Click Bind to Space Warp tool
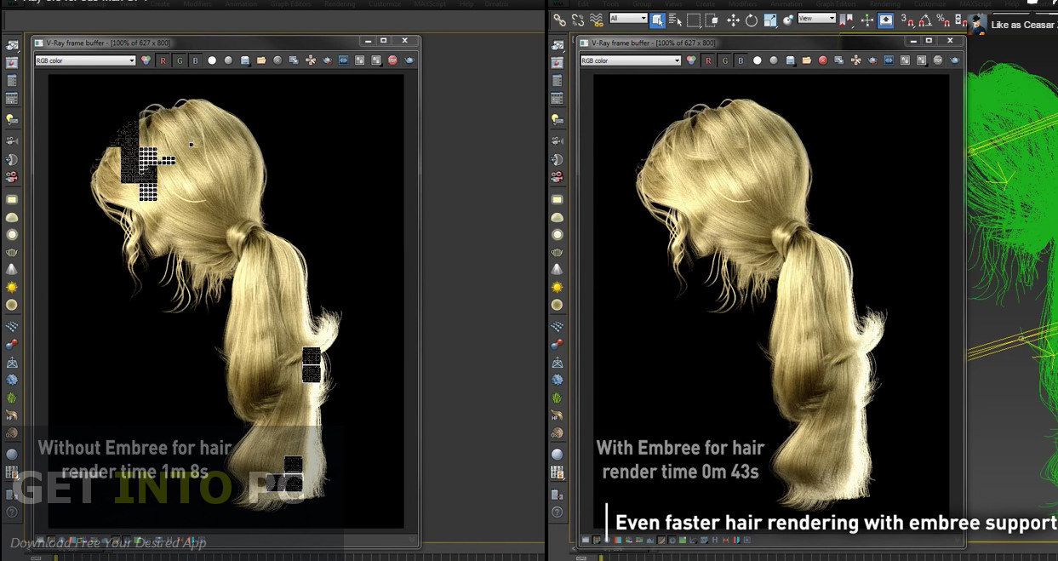Viewport: 1058px width, 561px height. point(597,20)
